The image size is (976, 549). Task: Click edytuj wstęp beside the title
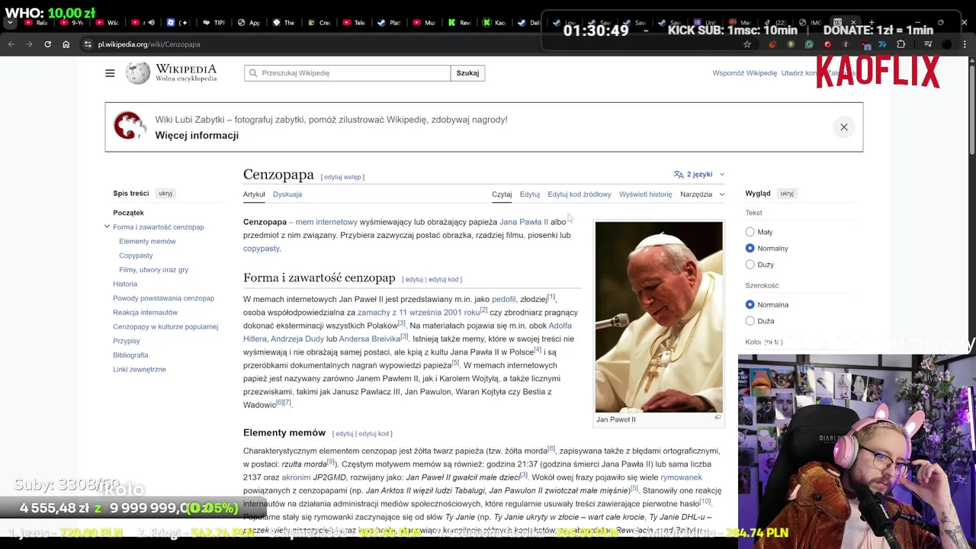342,177
